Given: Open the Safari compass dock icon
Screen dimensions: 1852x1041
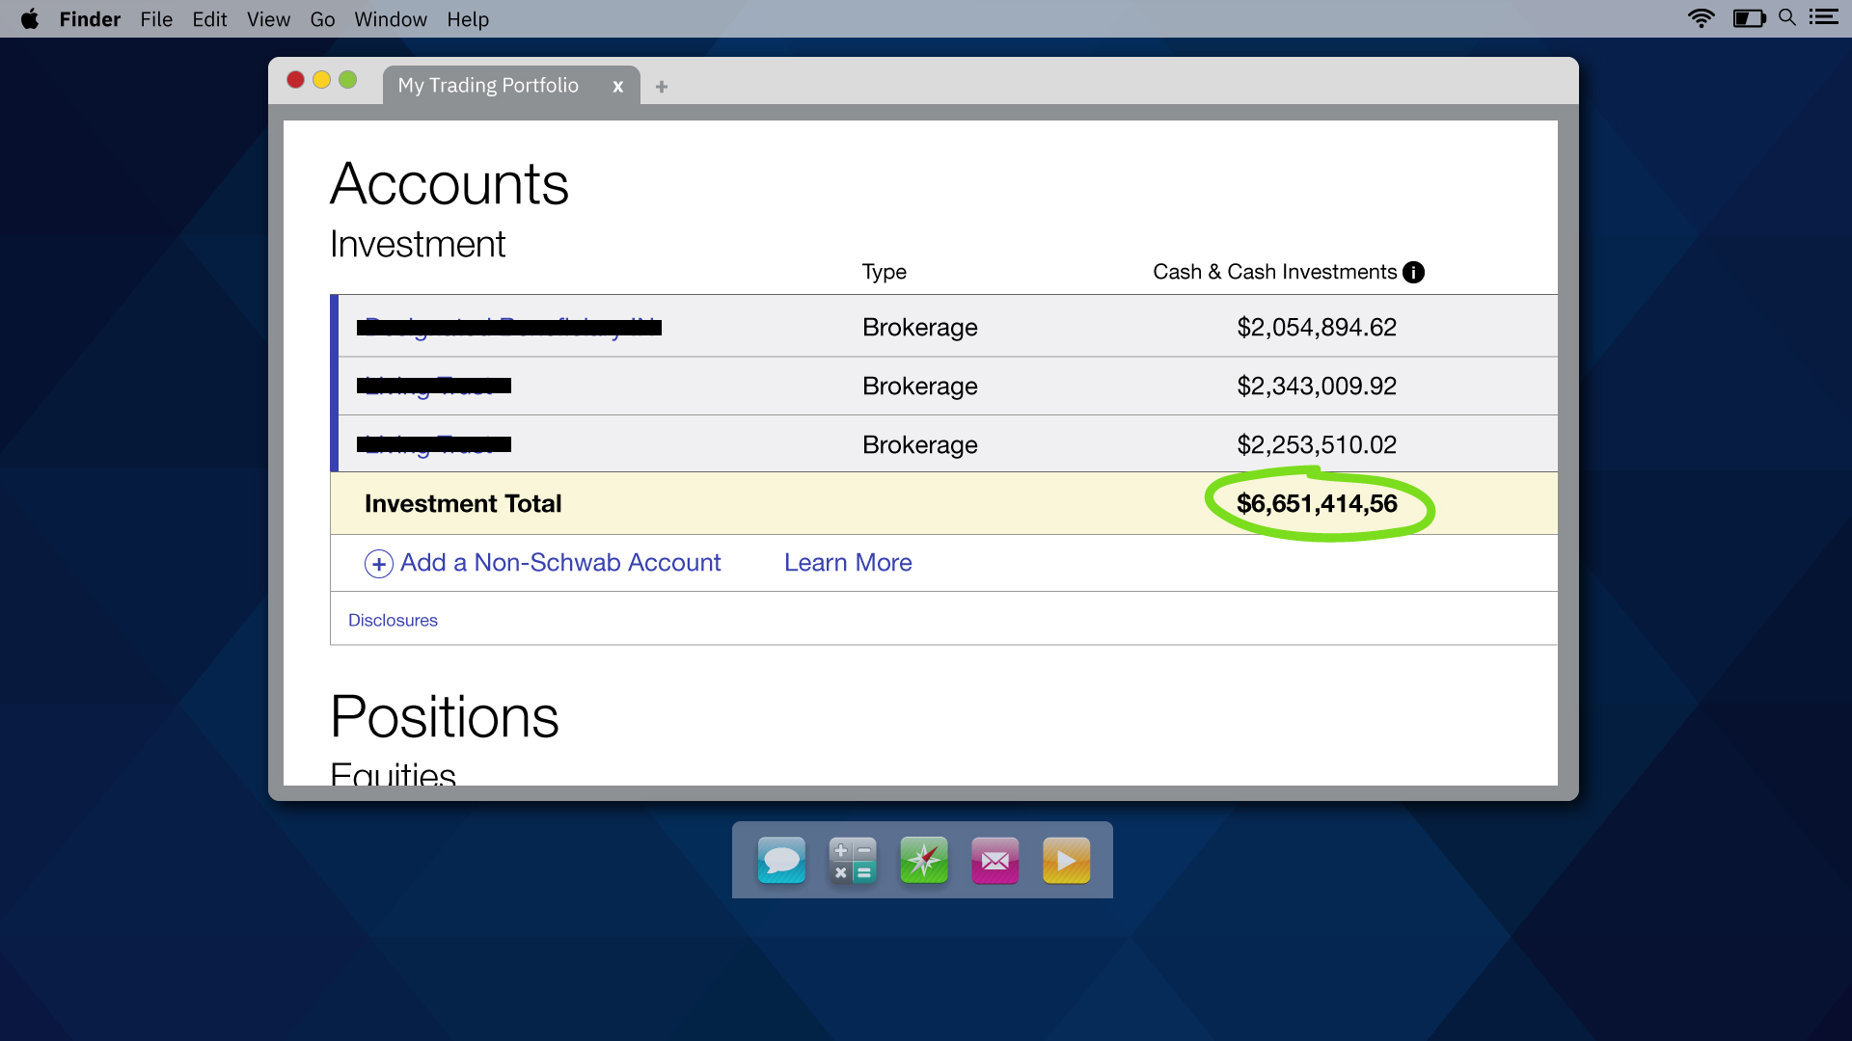Looking at the screenshot, I should (x=924, y=860).
